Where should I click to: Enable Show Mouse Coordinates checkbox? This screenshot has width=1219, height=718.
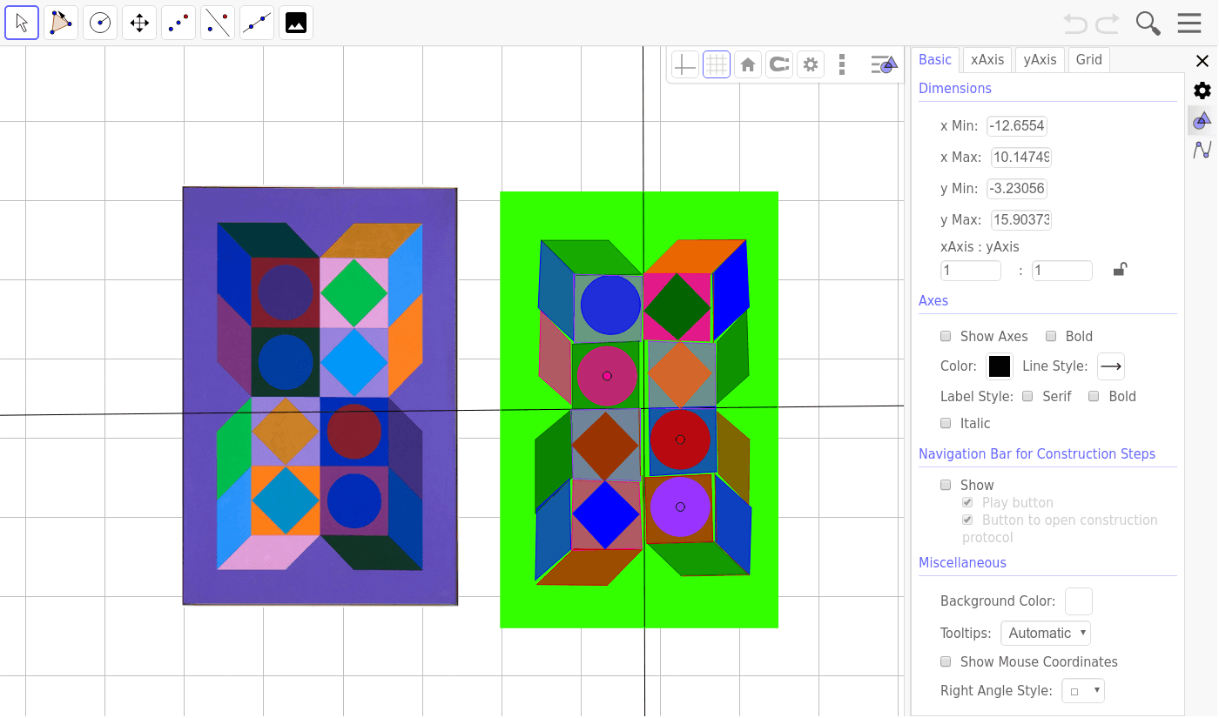tap(946, 661)
